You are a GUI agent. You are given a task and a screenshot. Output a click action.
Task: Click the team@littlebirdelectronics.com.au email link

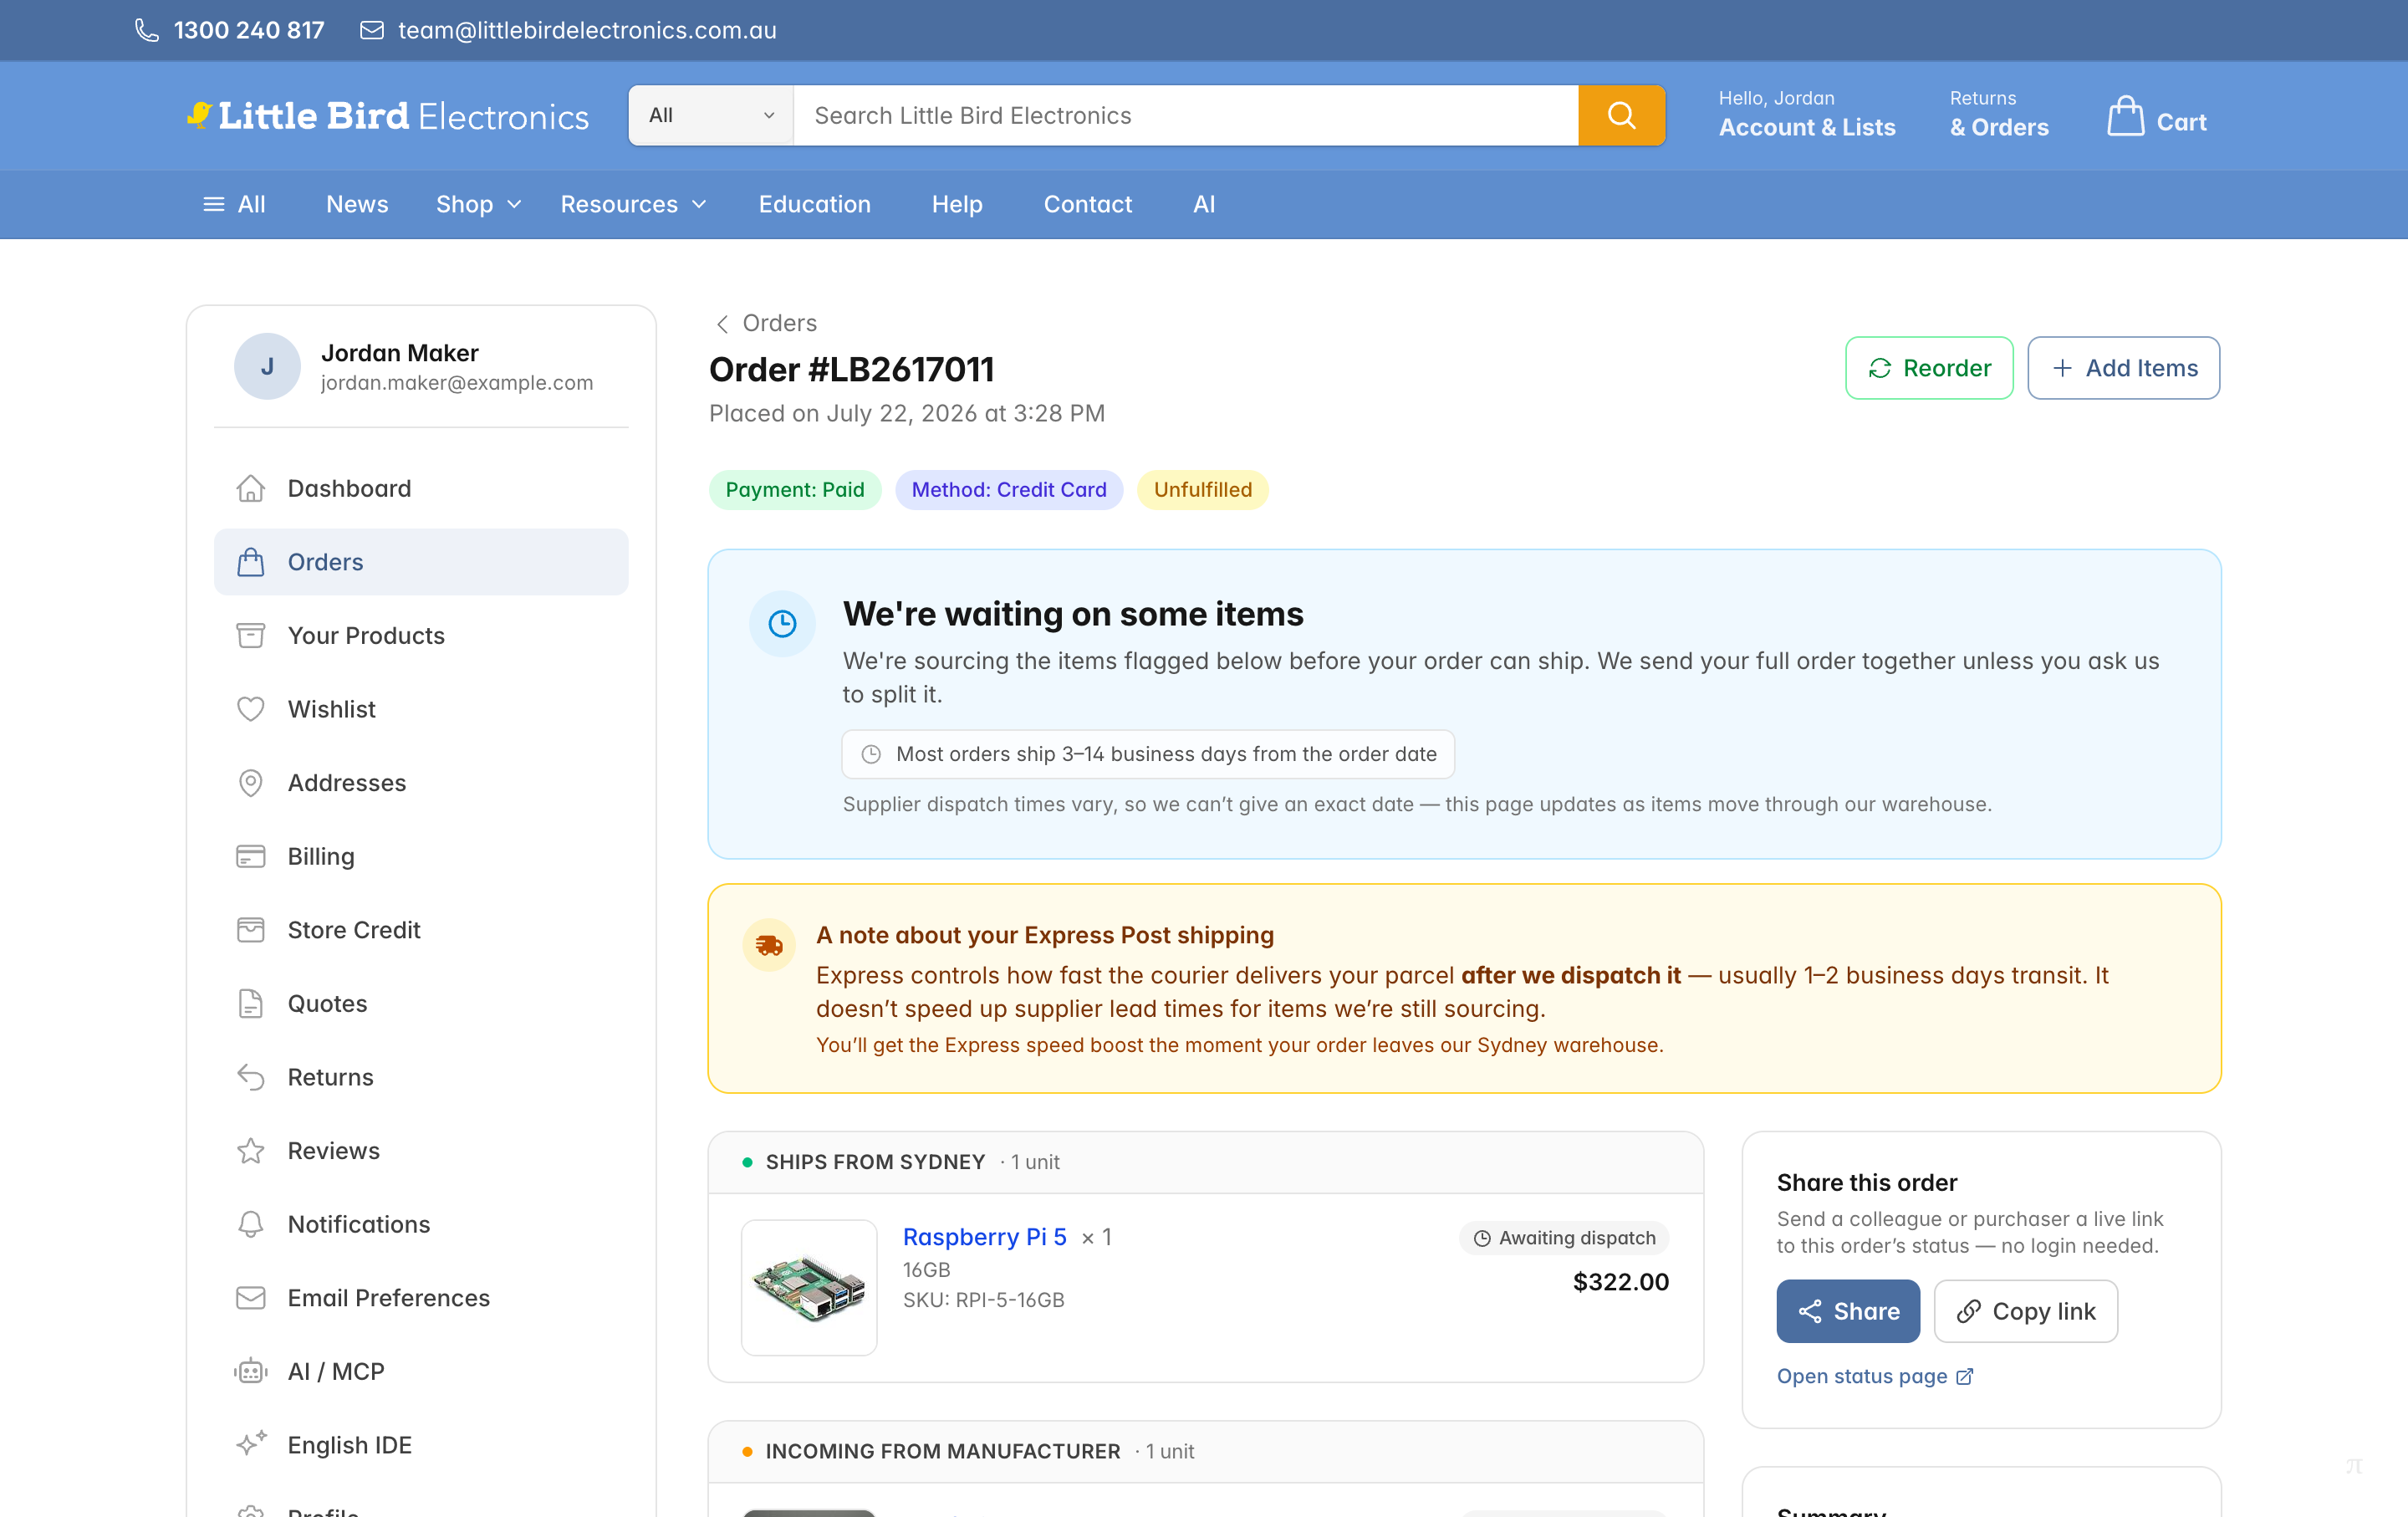pos(587,30)
